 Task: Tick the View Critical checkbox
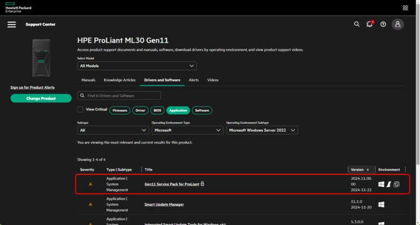click(x=80, y=110)
